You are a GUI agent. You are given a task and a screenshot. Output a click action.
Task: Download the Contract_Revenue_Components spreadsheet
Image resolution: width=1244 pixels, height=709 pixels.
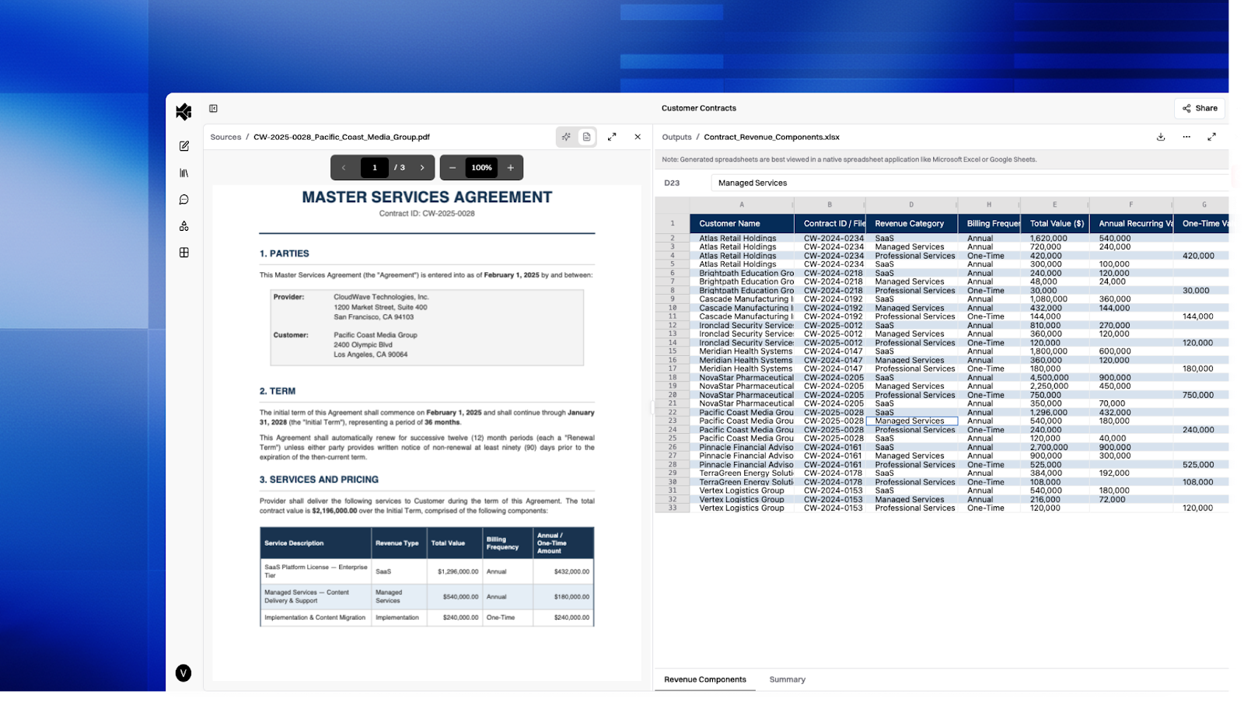(x=1161, y=137)
